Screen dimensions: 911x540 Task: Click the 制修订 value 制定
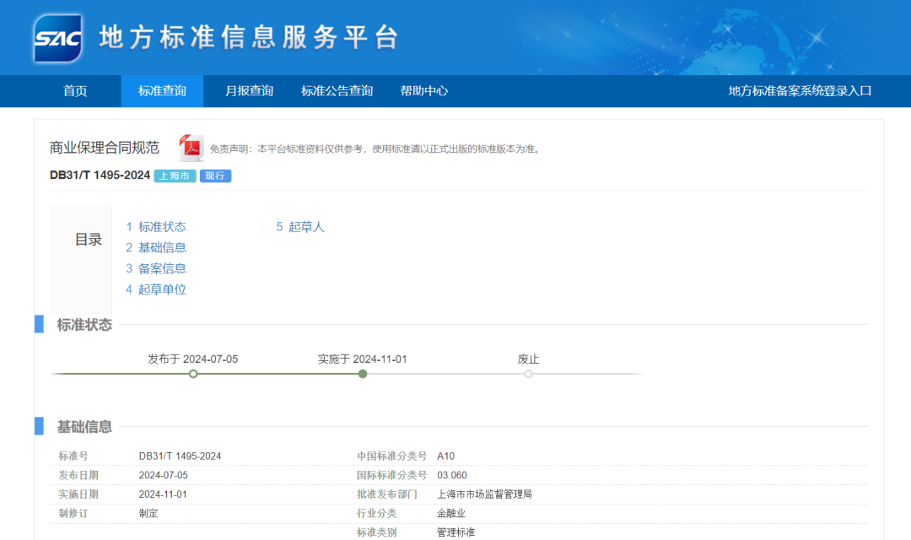[x=148, y=514]
